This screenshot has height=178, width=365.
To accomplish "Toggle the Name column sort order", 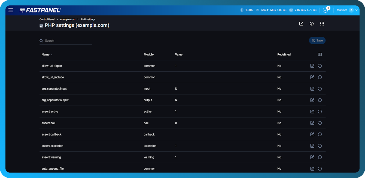I will tap(47, 54).
